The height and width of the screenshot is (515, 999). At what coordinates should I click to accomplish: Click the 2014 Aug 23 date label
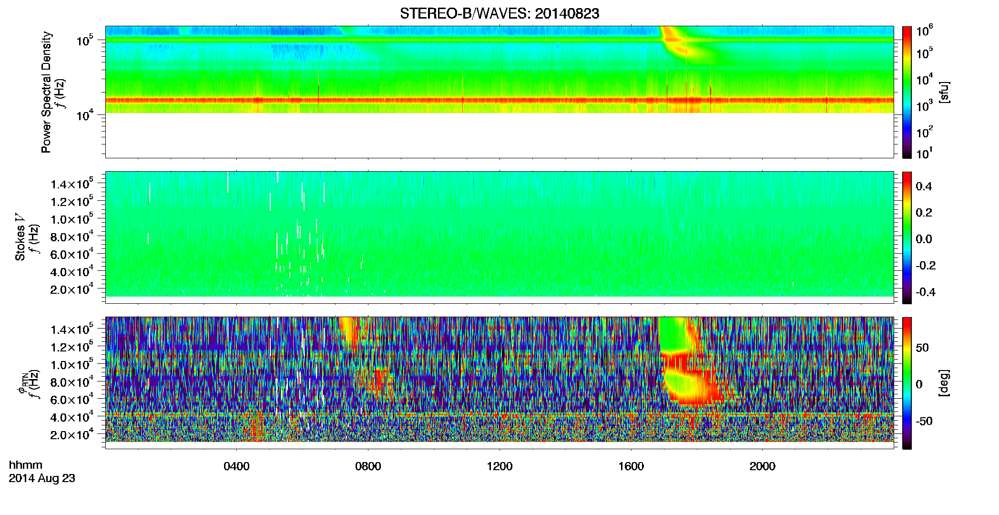click(x=42, y=478)
